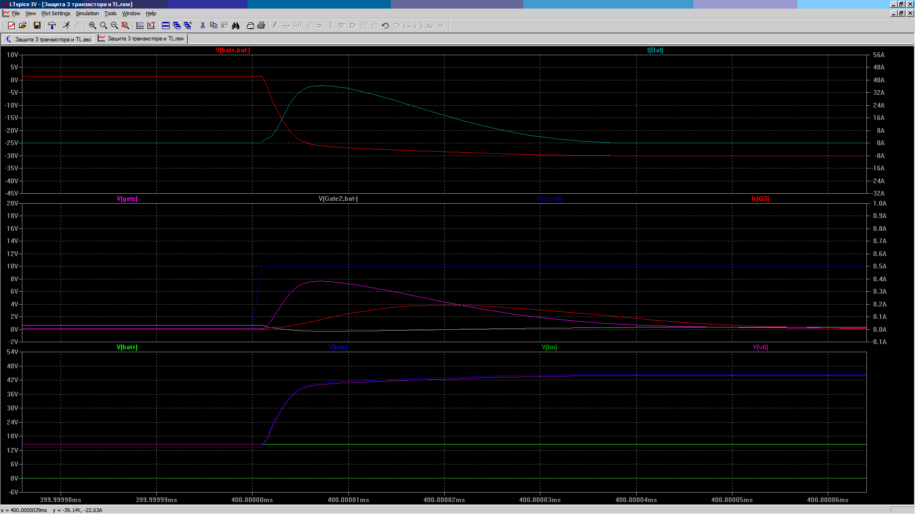This screenshot has height=514, width=915.
Task: Select the Draw Wire pencil tool
Action: click(x=276, y=26)
